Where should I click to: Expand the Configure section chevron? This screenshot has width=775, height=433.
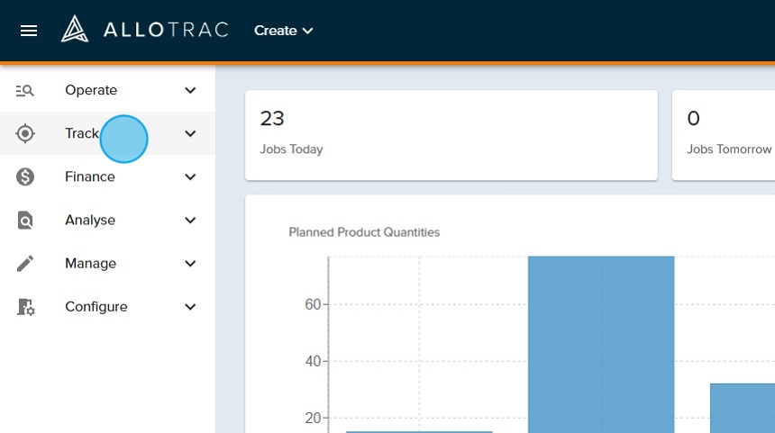pos(190,307)
